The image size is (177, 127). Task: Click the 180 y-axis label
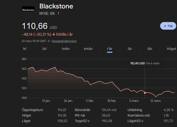24,59
